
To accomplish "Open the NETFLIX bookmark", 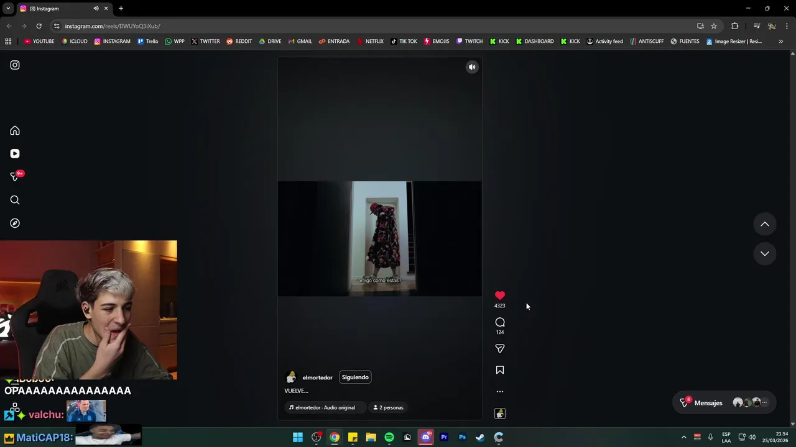I will (x=370, y=42).
